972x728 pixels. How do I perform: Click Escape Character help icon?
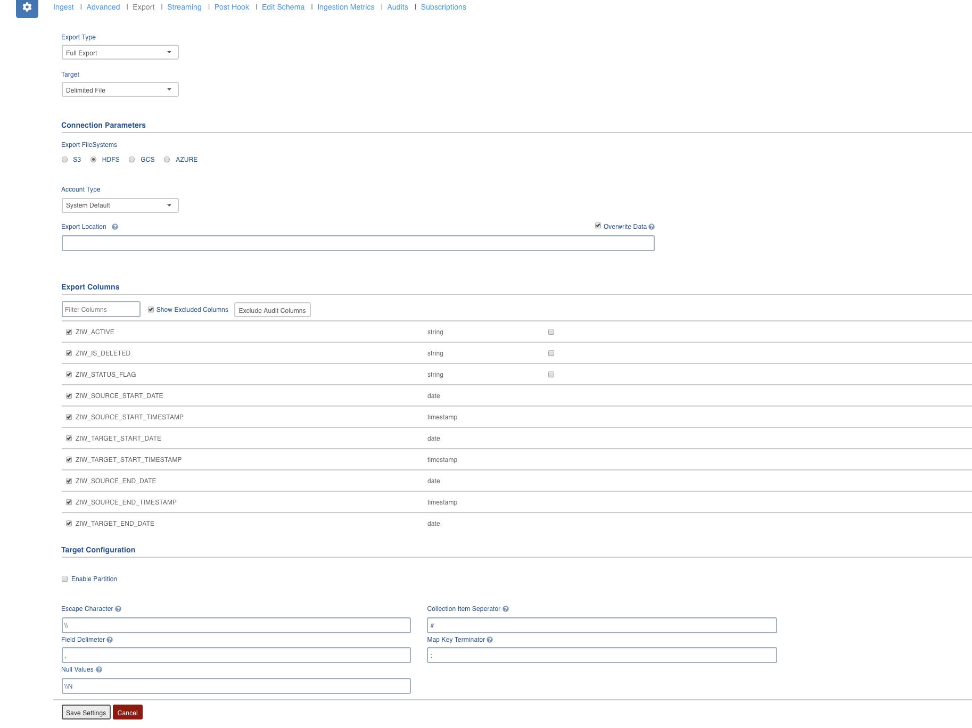[118, 609]
